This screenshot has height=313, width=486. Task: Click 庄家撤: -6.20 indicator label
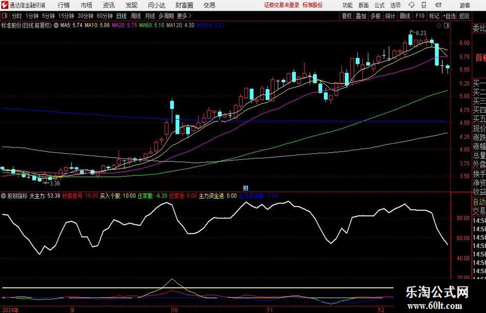tap(153, 196)
